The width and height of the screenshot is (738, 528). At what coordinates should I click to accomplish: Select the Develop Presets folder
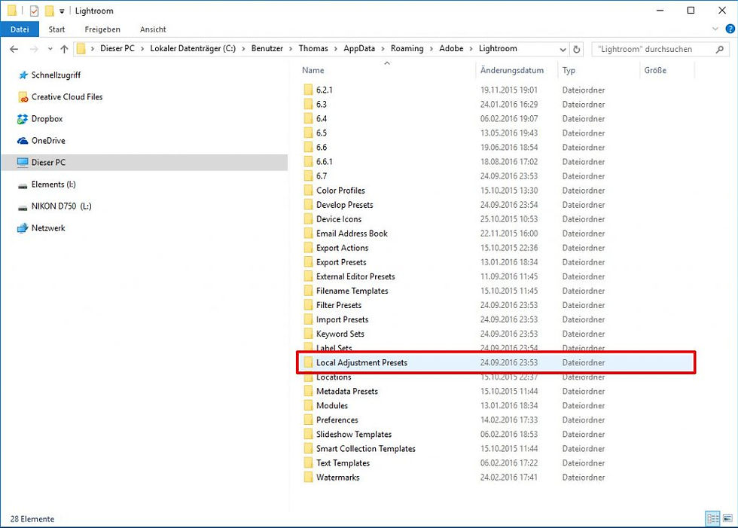pyautogui.click(x=345, y=205)
